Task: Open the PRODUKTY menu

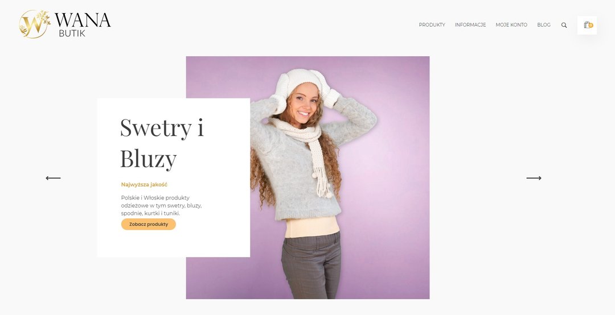Action: (x=432, y=24)
